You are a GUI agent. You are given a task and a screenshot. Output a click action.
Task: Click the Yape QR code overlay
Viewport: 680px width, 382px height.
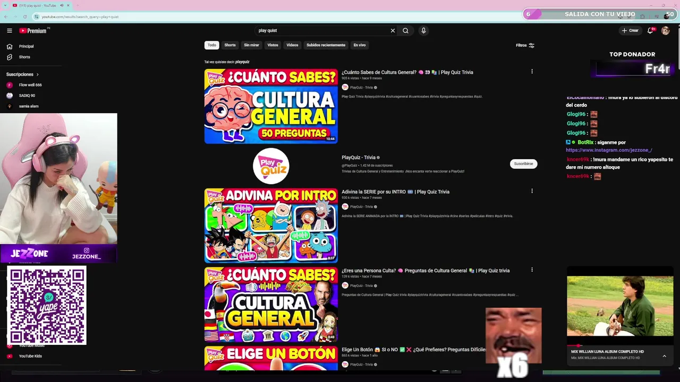click(47, 306)
